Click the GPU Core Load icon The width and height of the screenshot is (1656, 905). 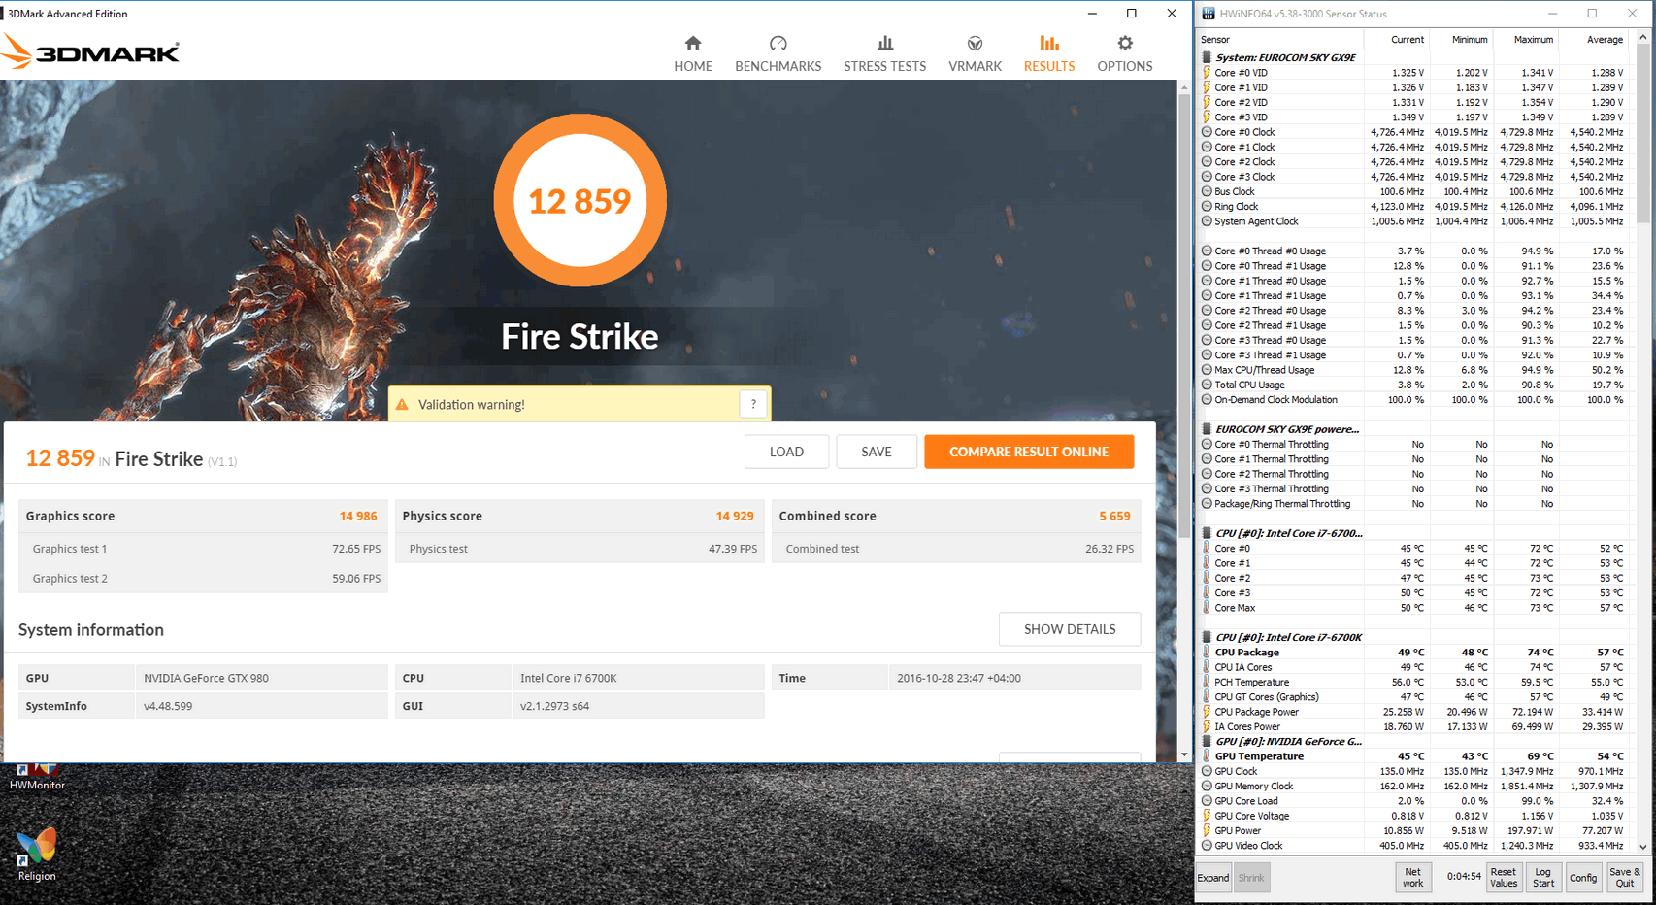point(1207,801)
